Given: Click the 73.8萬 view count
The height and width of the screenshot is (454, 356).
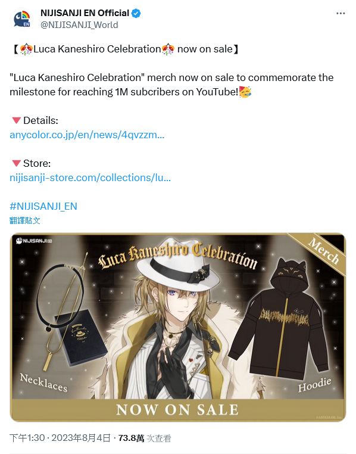Looking at the screenshot, I should tap(131, 438).
